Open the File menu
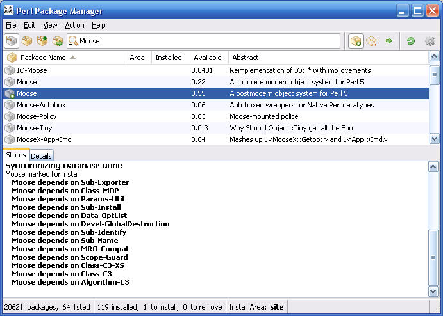This screenshot has height=316, width=443. point(11,25)
